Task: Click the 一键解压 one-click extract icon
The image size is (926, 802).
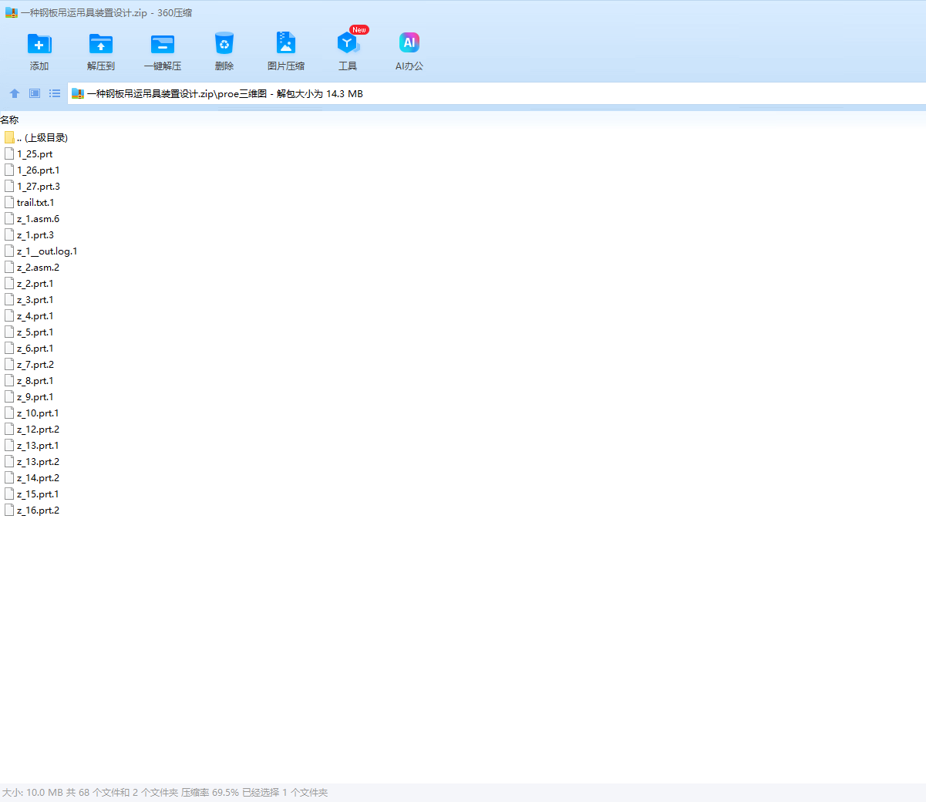Action: tap(163, 44)
